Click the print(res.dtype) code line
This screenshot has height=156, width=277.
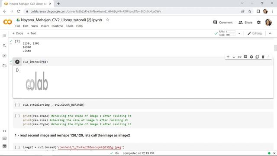click(x=77, y=124)
